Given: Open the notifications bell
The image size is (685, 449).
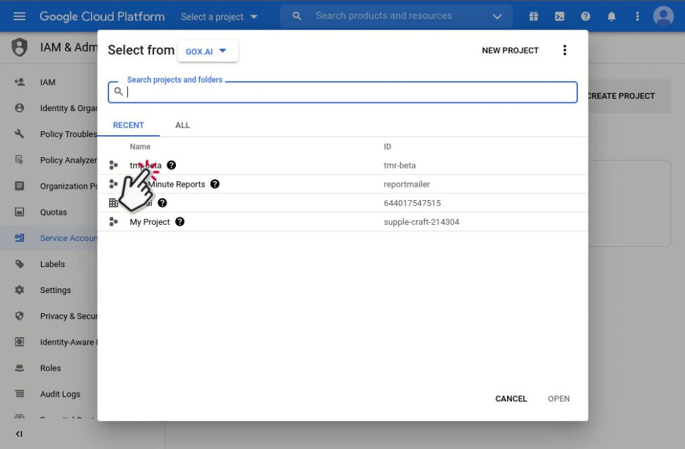Looking at the screenshot, I should point(611,16).
